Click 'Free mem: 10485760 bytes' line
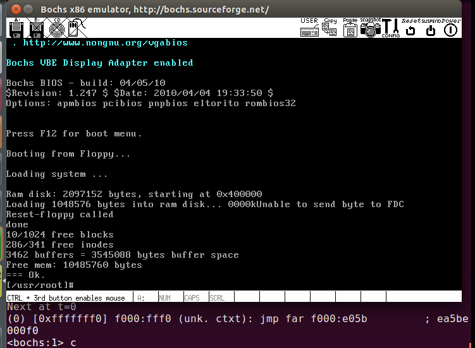The image size is (475, 348). (74, 265)
